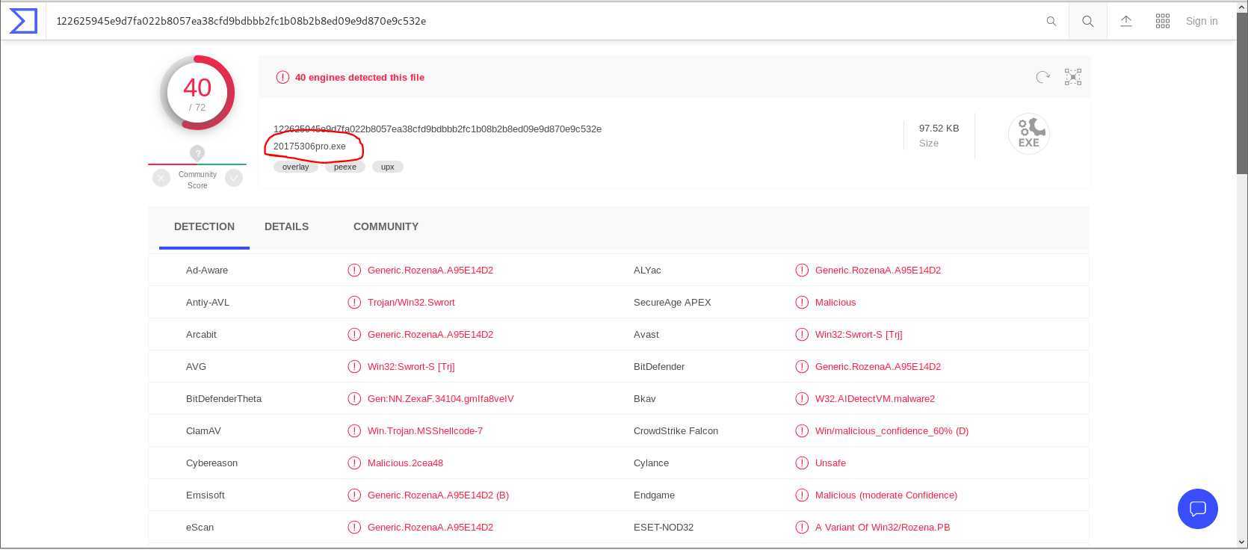Screen dimensions: 1248x550
Task: Click the Avast Win32:Swrort-S [Trj] result
Action: pyautogui.click(x=859, y=335)
